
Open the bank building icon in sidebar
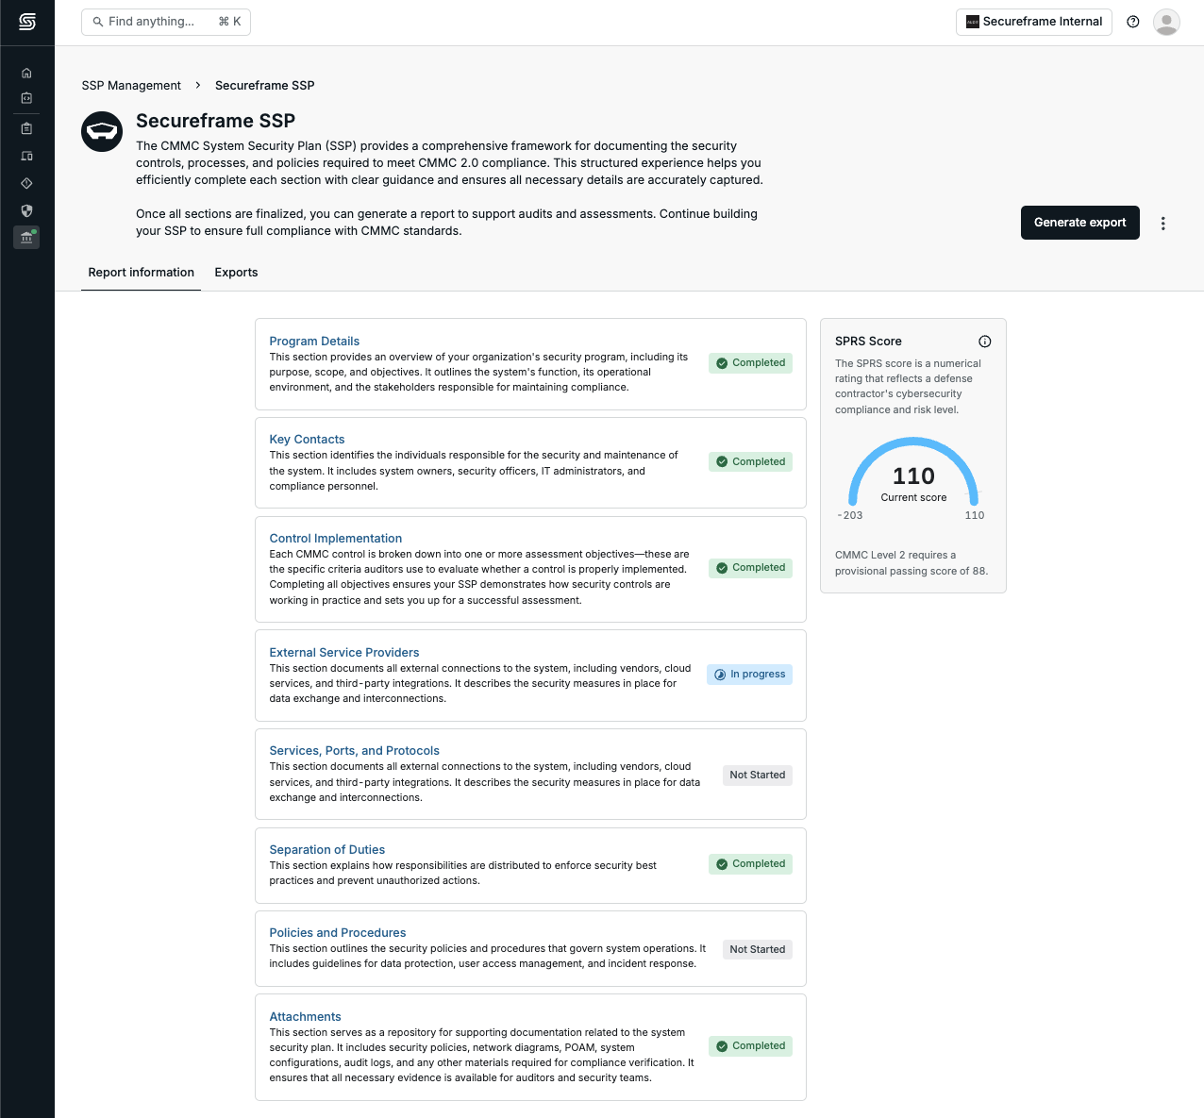(x=26, y=237)
